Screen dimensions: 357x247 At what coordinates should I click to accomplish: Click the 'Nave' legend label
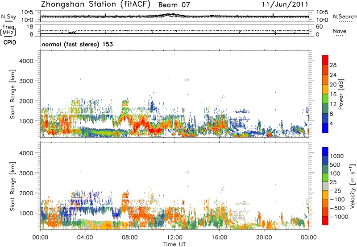340,31
